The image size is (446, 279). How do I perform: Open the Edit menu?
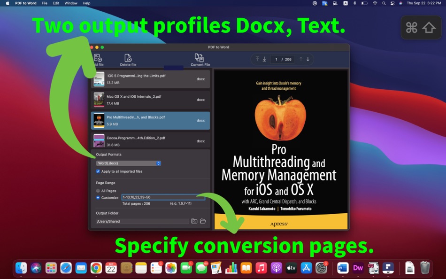[56, 3]
